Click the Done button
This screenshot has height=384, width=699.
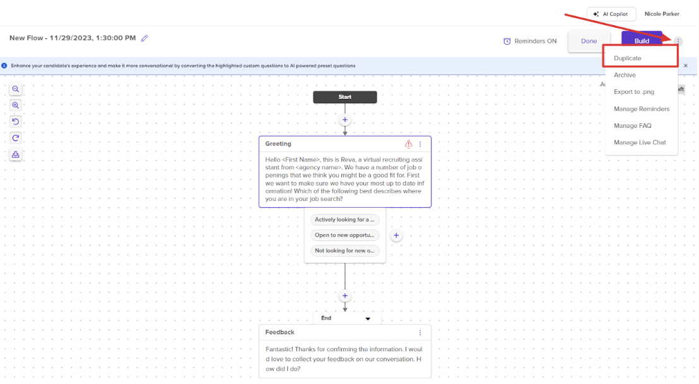589,41
